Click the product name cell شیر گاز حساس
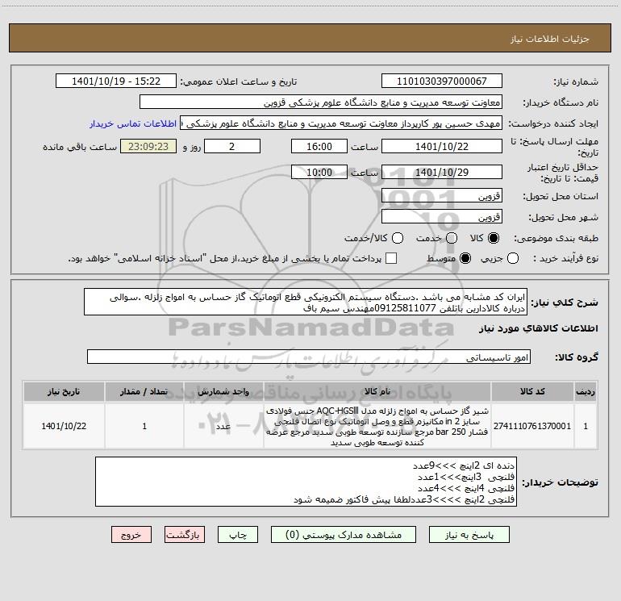This screenshot has height=601, width=621. [x=377, y=426]
